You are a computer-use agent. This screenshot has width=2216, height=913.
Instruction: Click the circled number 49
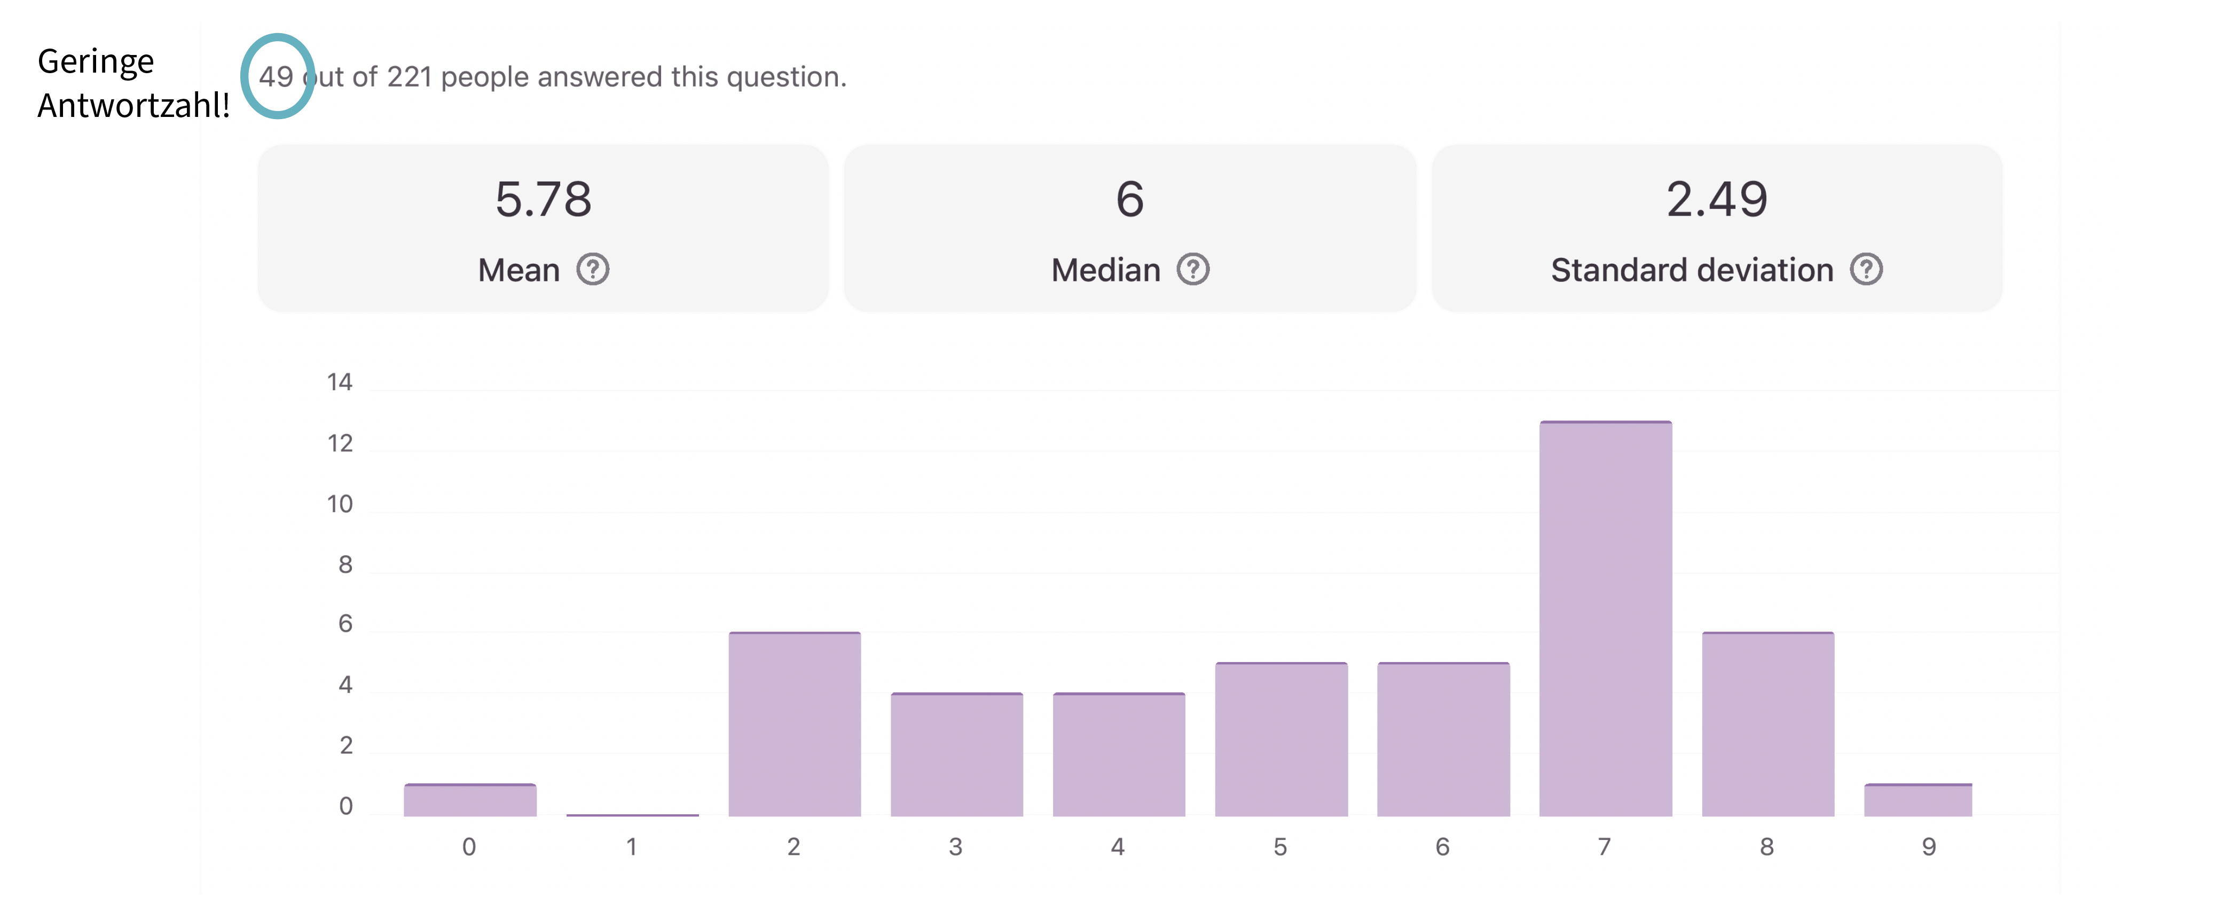pyautogui.click(x=276, y=76)
